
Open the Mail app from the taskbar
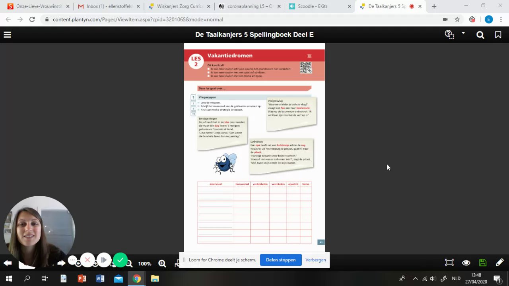(x=118, y=278)
